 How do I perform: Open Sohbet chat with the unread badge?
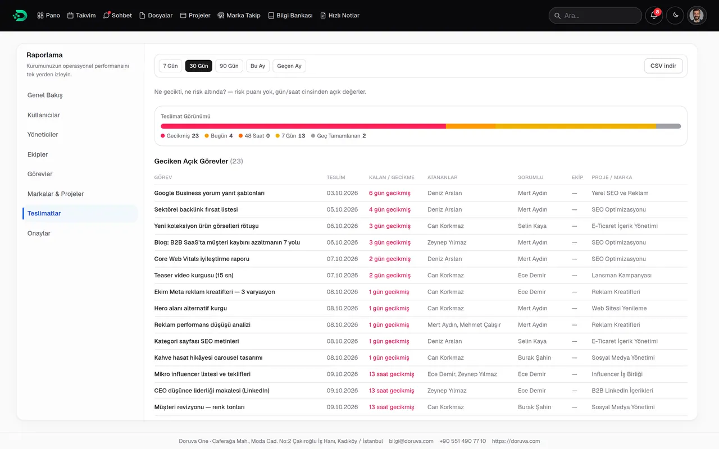(117, 15)
